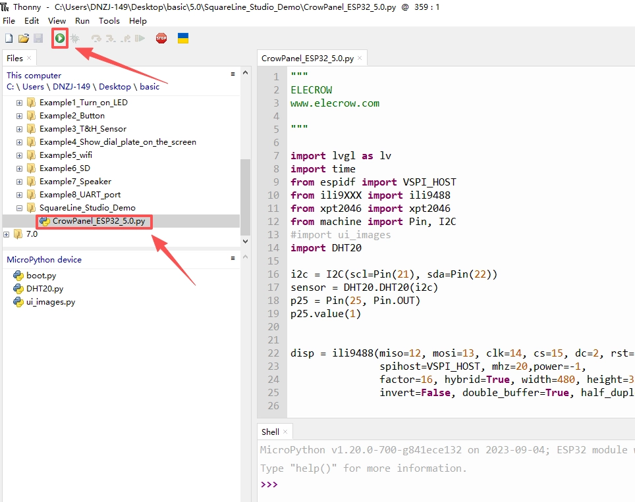Click the file tree scroll down arrow

pyautogui.click(x=245, y=241)
